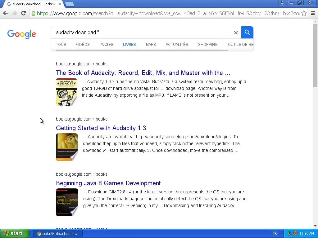Switch to the TOUS search tab
The image size is (318, 238).
click(61, 45)
